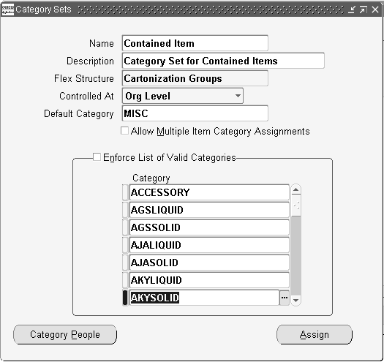Close the Category Sets window
This screenshot has height=362, width=384.
coord(375,10)
